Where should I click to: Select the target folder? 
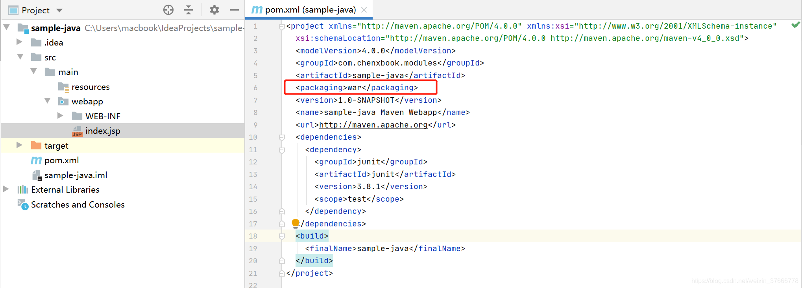coord(56,146)
